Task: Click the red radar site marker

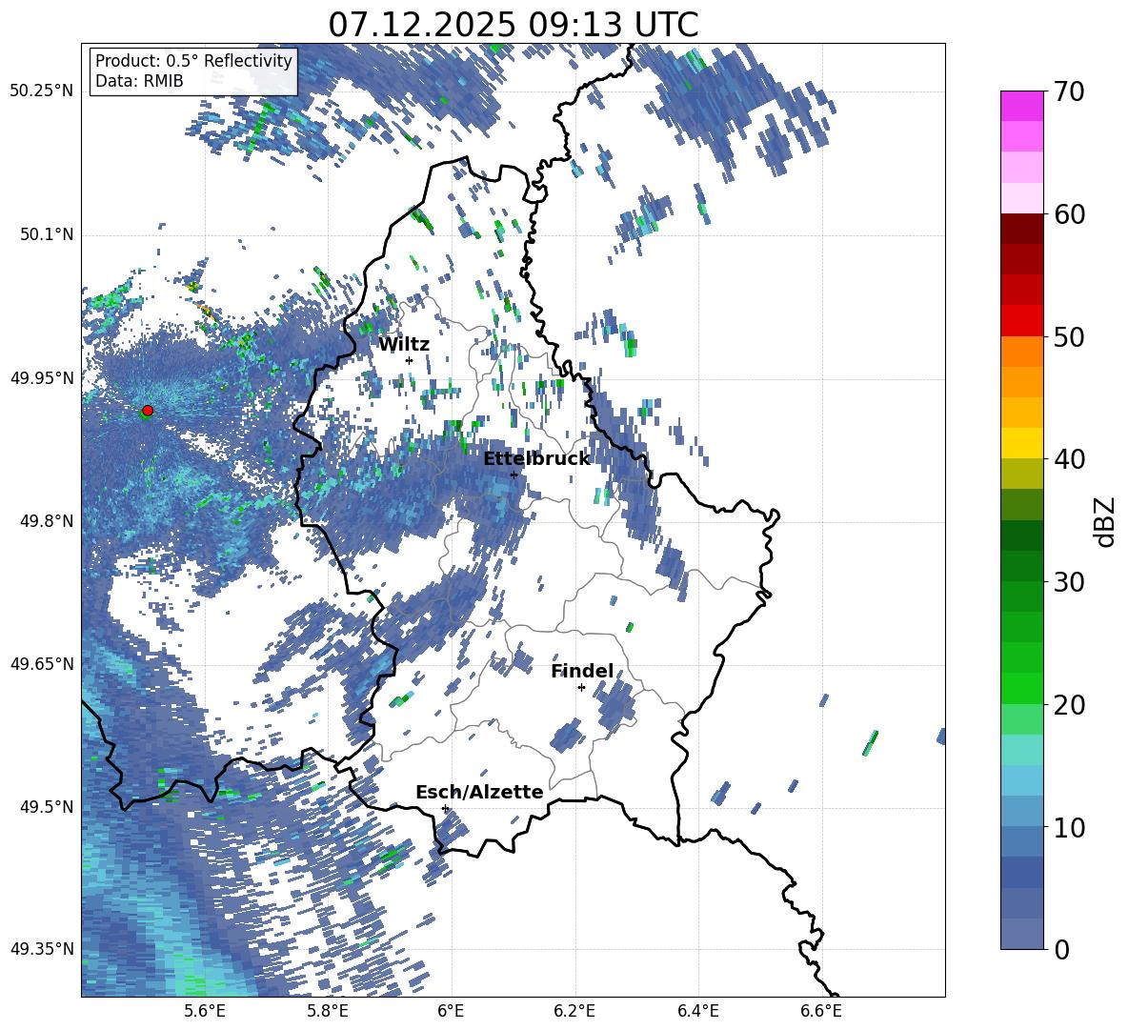Action: click(x=148, y=410)
